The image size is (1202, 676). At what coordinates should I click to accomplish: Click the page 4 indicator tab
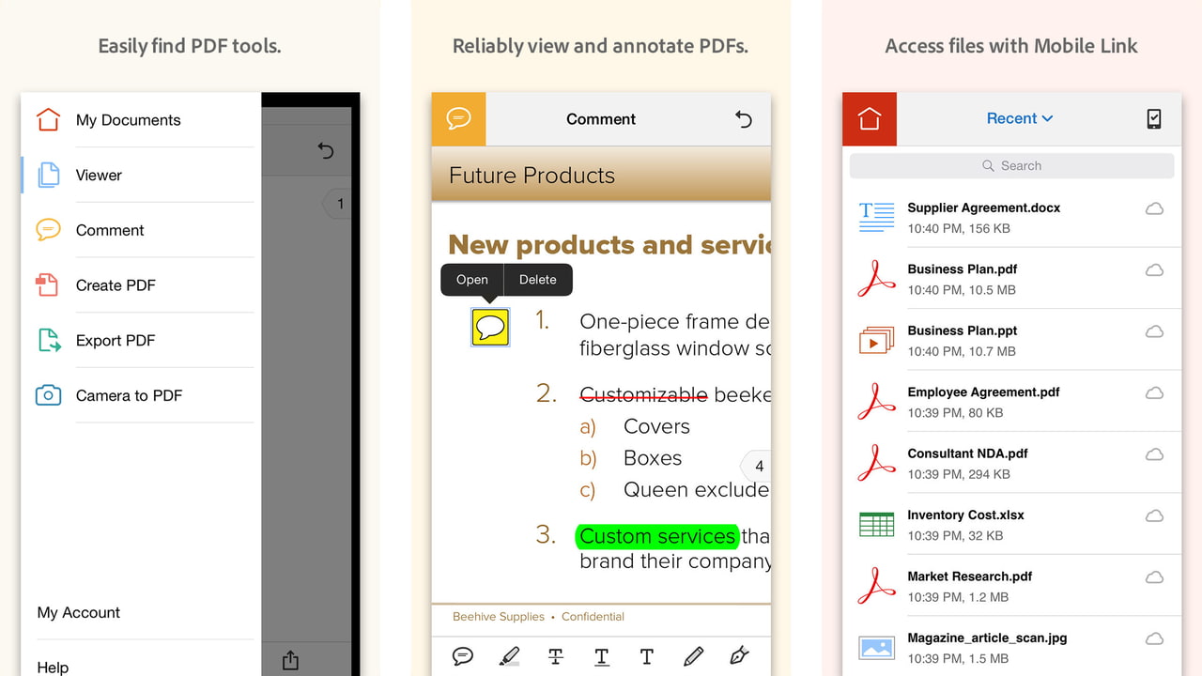(x=757, y=466)
